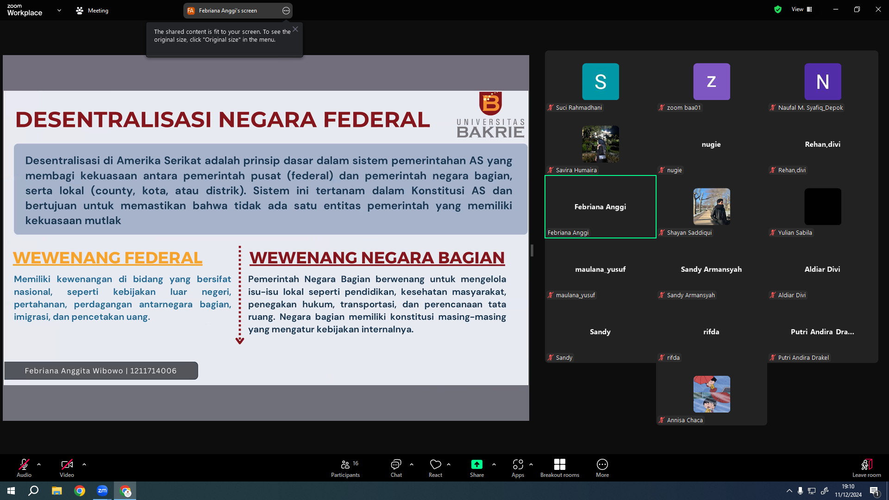Click Febriana Anggita Wibowo name label
The height and width of the screenshot is (500, 889).
coord(101,371)
